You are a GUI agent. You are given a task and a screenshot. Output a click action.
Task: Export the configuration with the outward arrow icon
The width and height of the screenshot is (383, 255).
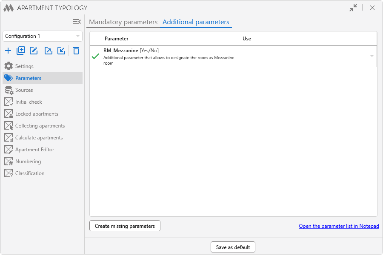point(49,51)
